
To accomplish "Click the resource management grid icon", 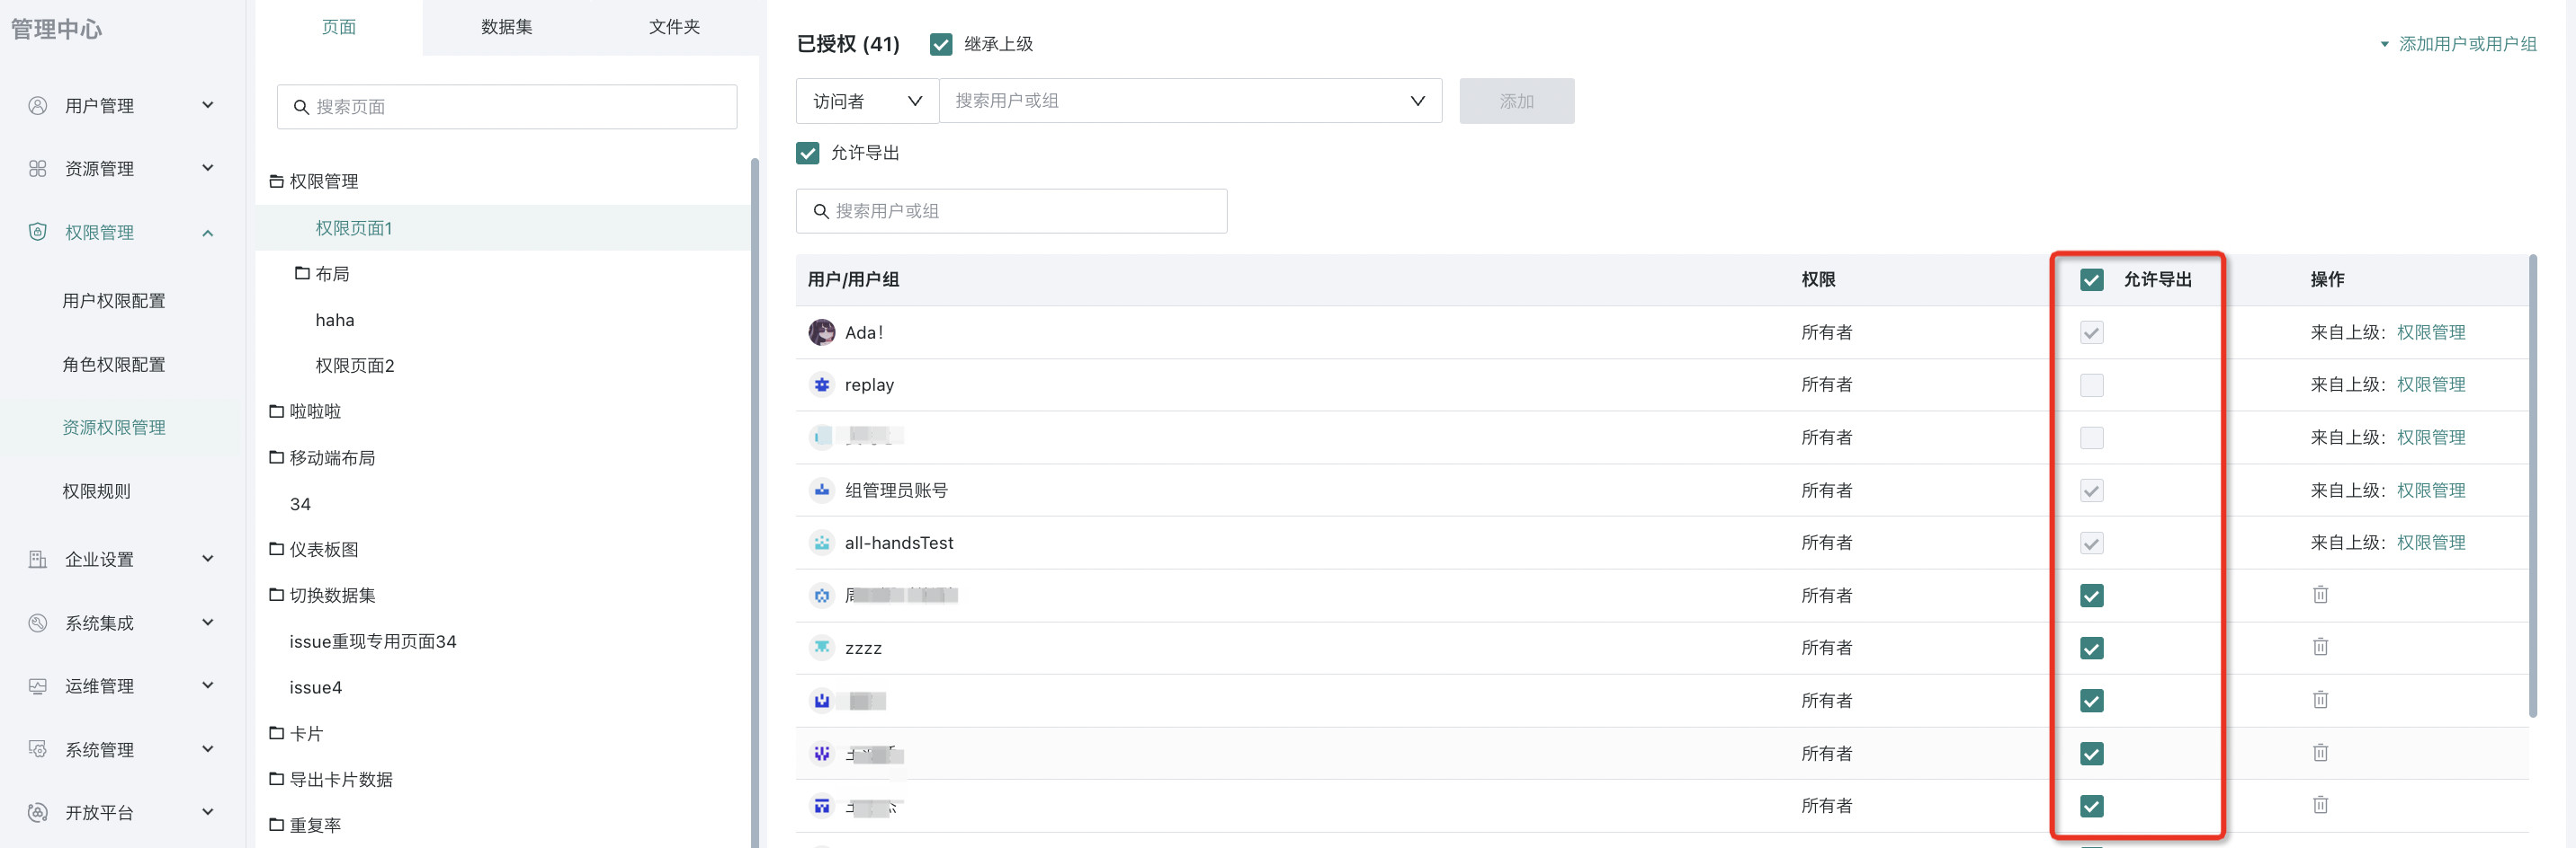I will coord(38,169).
